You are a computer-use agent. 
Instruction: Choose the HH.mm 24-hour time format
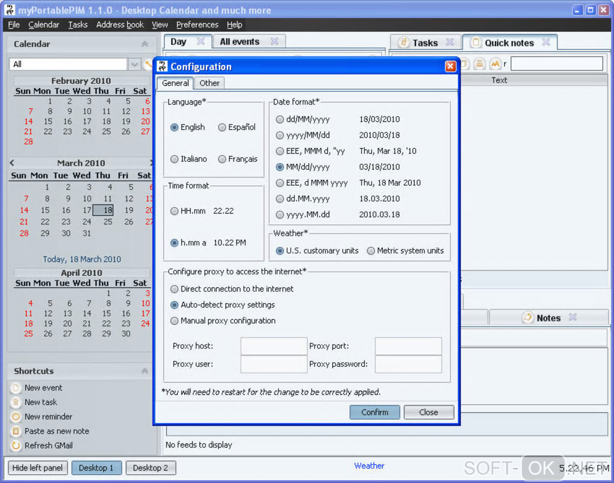click(x=175, y=211)
